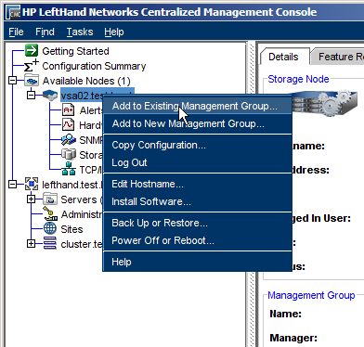Screen dimensions: 364x347
Task: Choose Add to Existing Management Group
Action: click(x=197, y=106)
